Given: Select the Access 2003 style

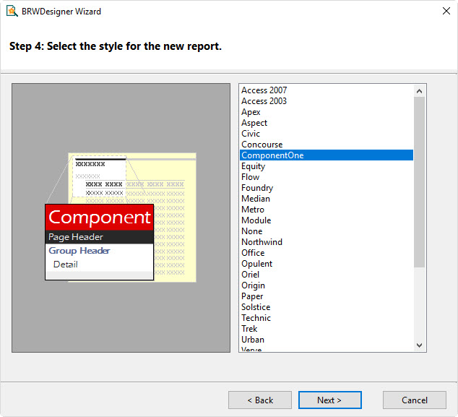Looking at the screenshot, I should click(x=327, y=100).
